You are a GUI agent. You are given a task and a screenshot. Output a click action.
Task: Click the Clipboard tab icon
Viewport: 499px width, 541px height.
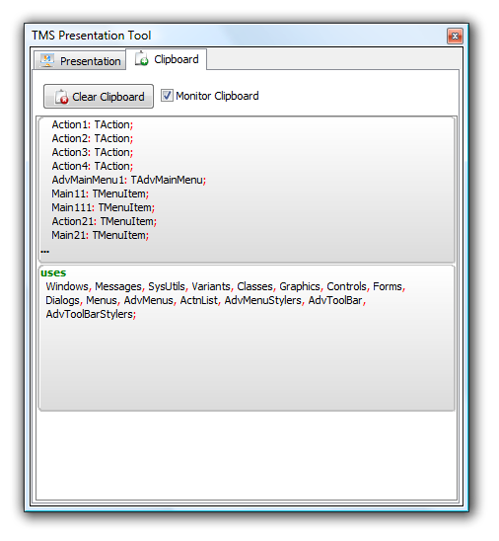[141, 58]
